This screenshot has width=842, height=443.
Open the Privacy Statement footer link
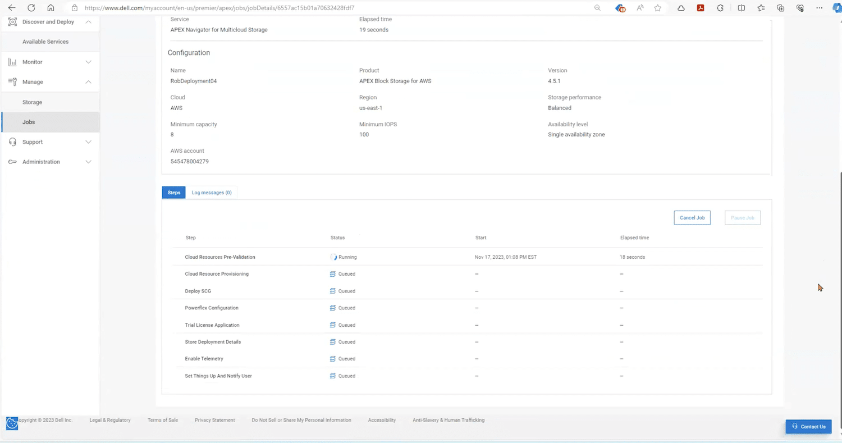click(x=214, y=420)
